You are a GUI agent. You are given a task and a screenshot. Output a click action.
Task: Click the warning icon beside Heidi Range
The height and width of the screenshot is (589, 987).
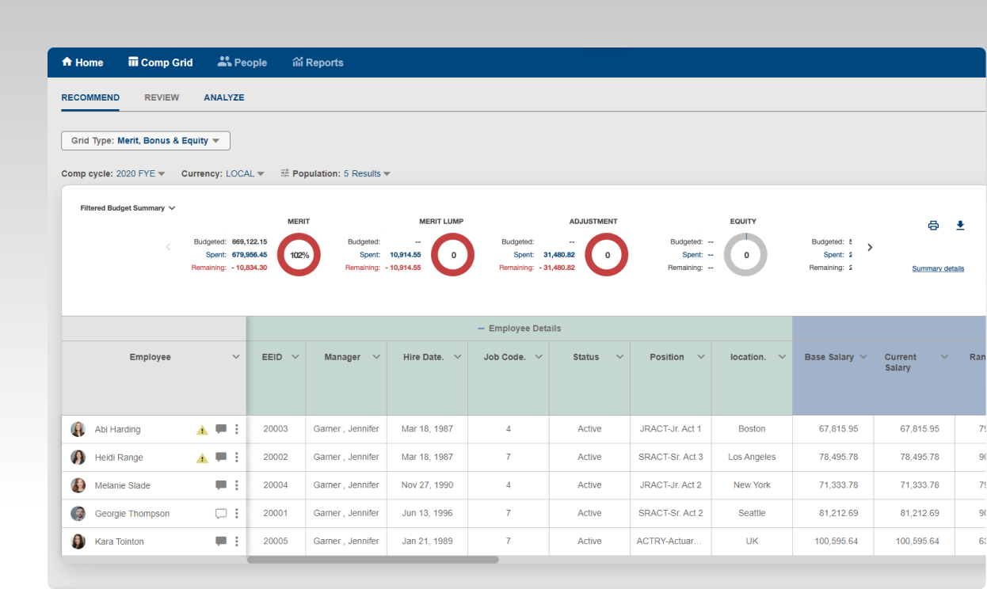202,457
